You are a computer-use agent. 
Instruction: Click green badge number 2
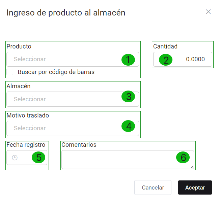tap(166, 60)
